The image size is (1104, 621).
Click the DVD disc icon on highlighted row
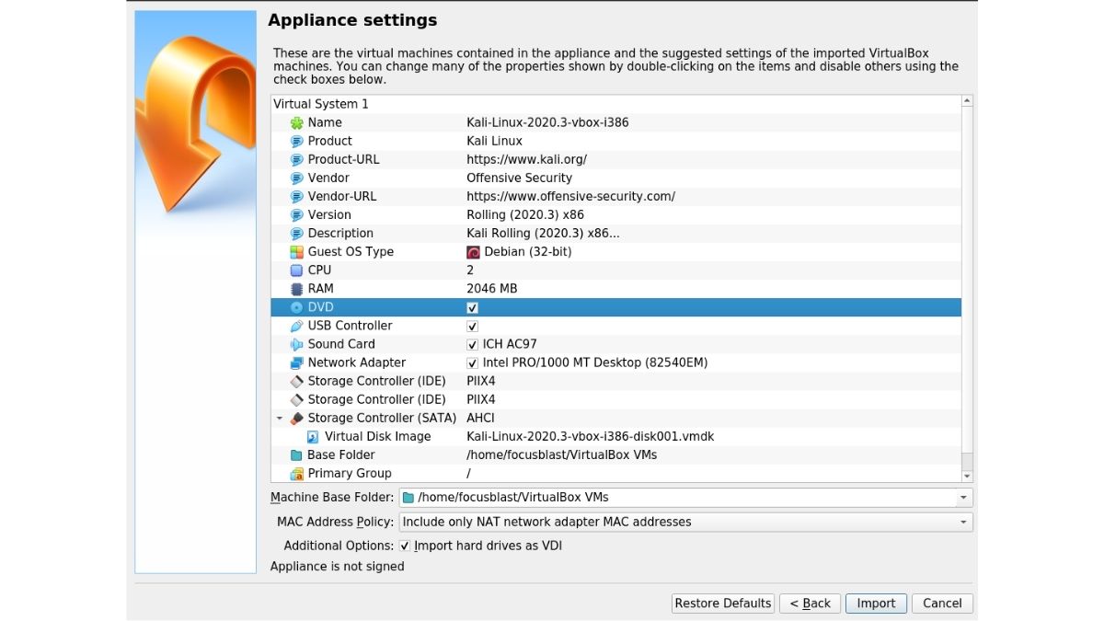(x=296, y=306)
